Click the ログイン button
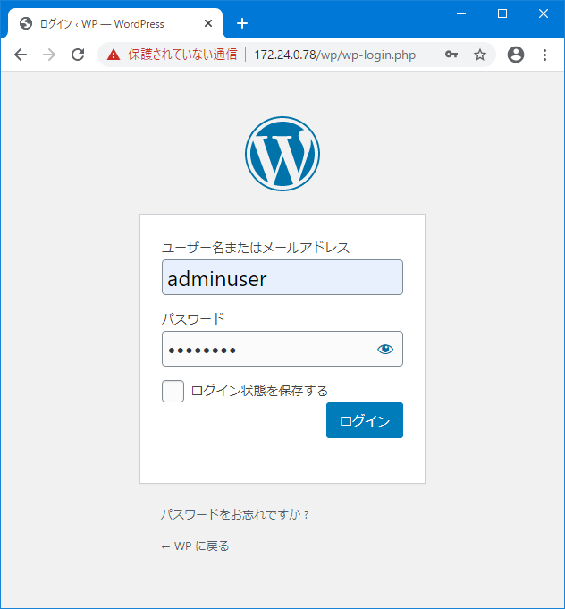The height and width of the screenshot is (609, 565). click(x=365, y=420)
